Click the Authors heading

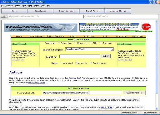click(16, 72)
